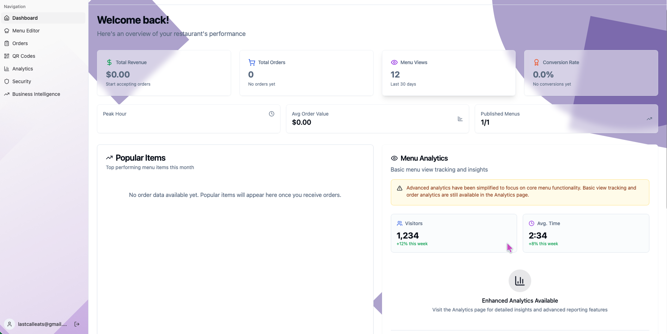Viewport: 667px width, 334px height.
Task: Open Analytics from the sidebar
Action: 23,69
